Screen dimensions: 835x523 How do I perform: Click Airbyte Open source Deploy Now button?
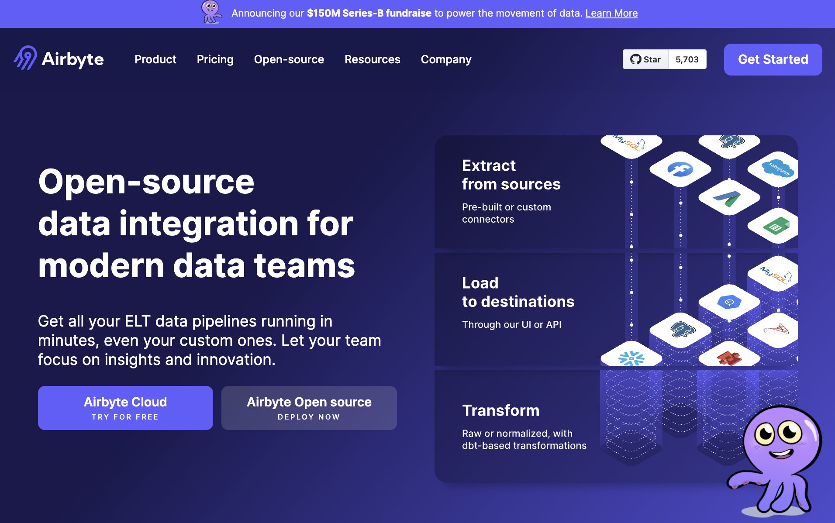click(x=309, y=408)
